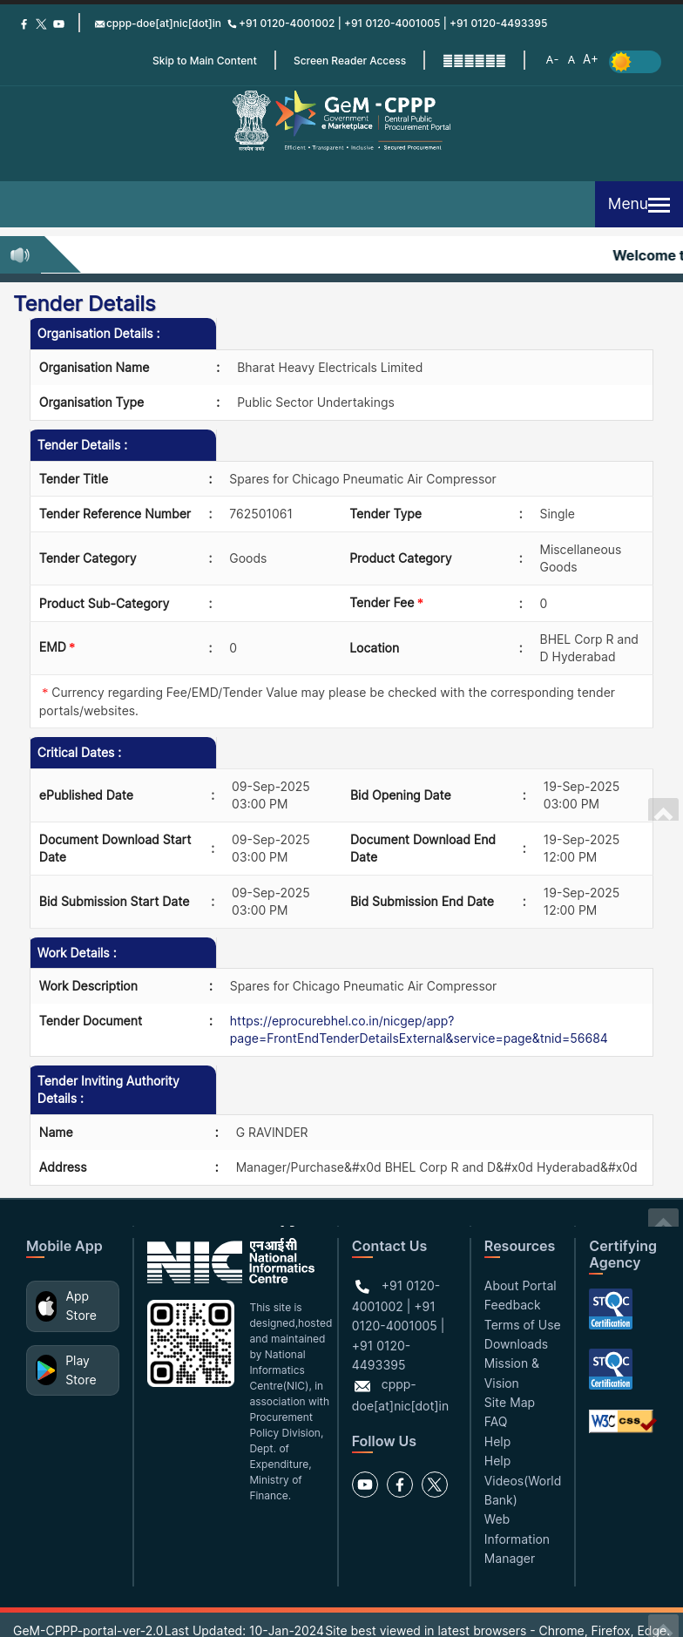Viewport: 683px width, 1637px height.
Task: Open the YouTube icon under Follow Us
Action: coord(365,1485)
